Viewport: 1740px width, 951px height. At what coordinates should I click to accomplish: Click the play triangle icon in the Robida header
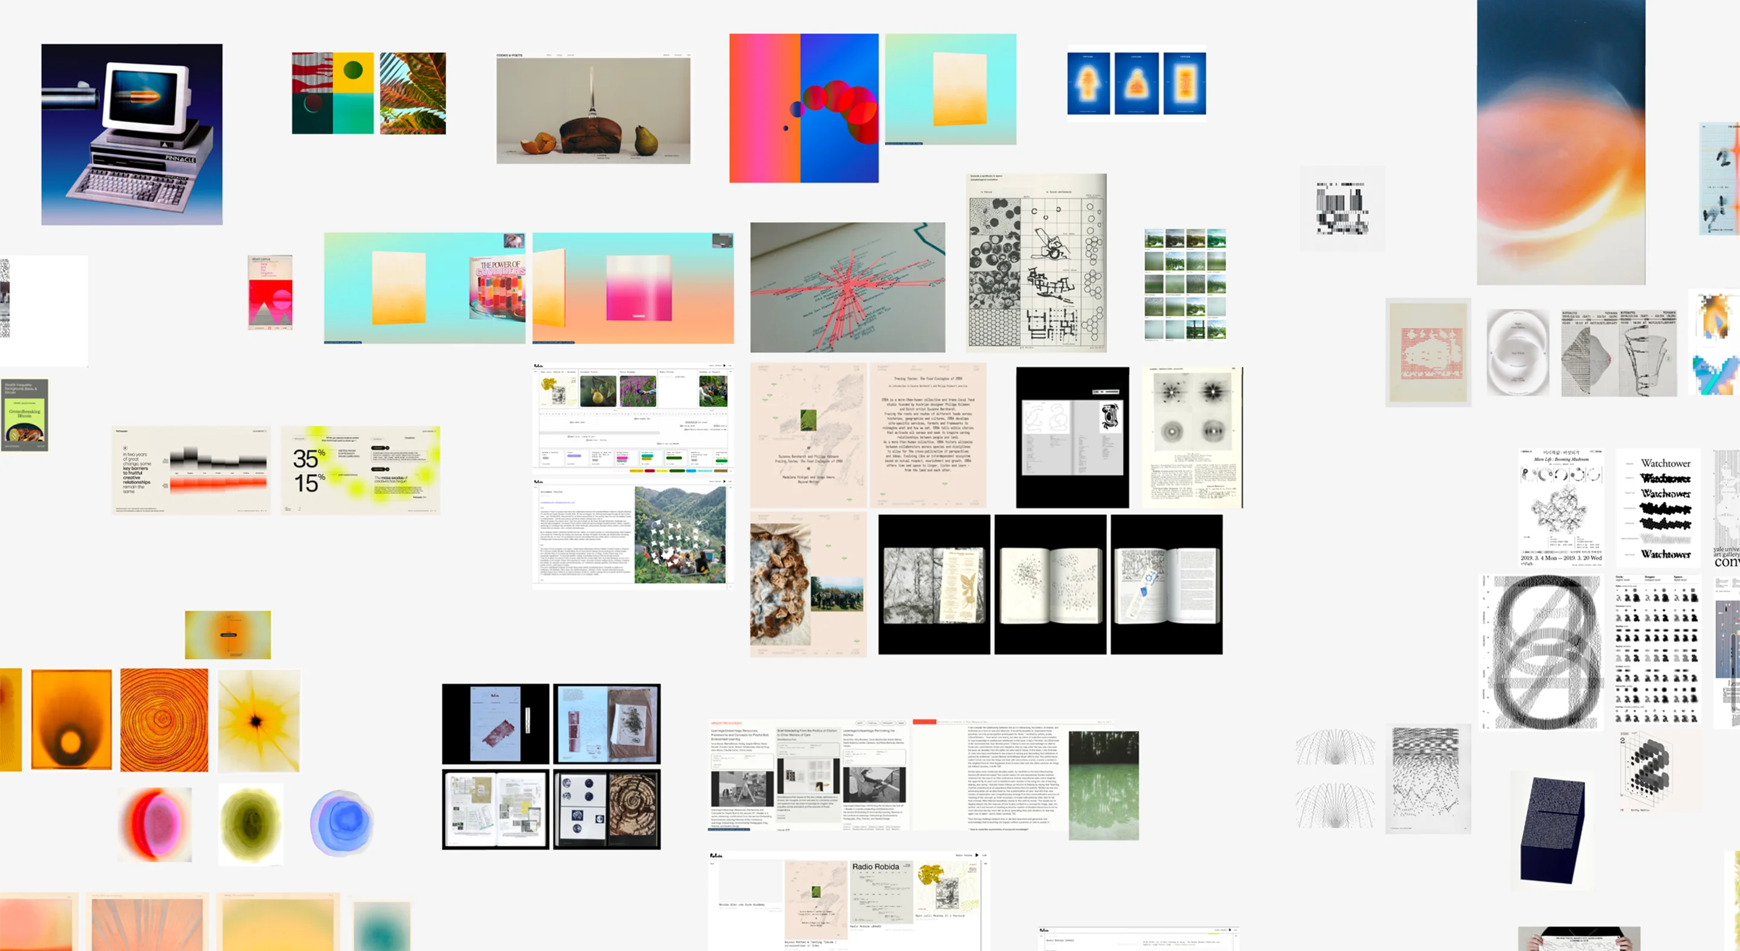(725, 366)
